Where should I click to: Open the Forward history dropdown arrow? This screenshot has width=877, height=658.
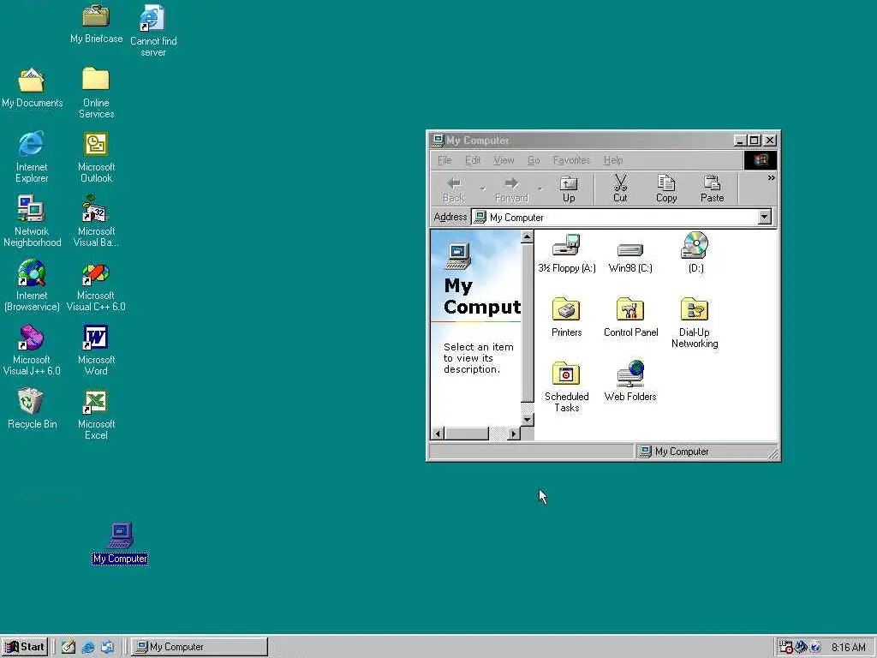(540, 188)
